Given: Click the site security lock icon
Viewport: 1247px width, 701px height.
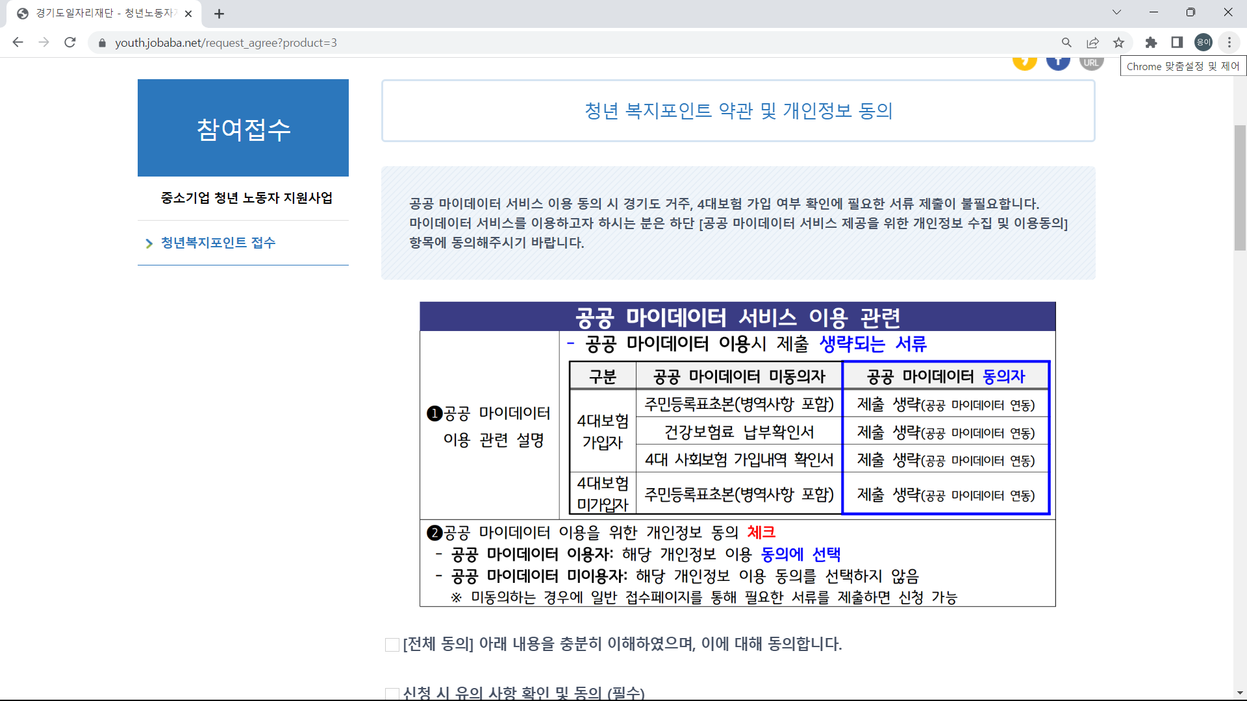Looking at the screenshot, I should (101, 43).
